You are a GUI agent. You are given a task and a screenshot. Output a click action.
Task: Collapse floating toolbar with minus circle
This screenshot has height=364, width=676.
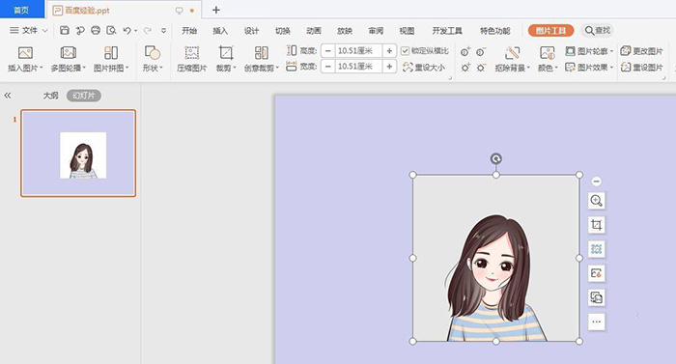click(x=596, y=182)
